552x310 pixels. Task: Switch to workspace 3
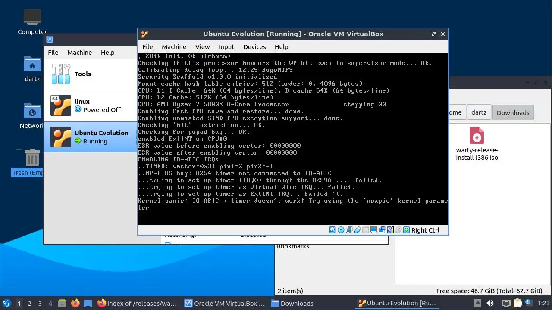click(40, 303)
